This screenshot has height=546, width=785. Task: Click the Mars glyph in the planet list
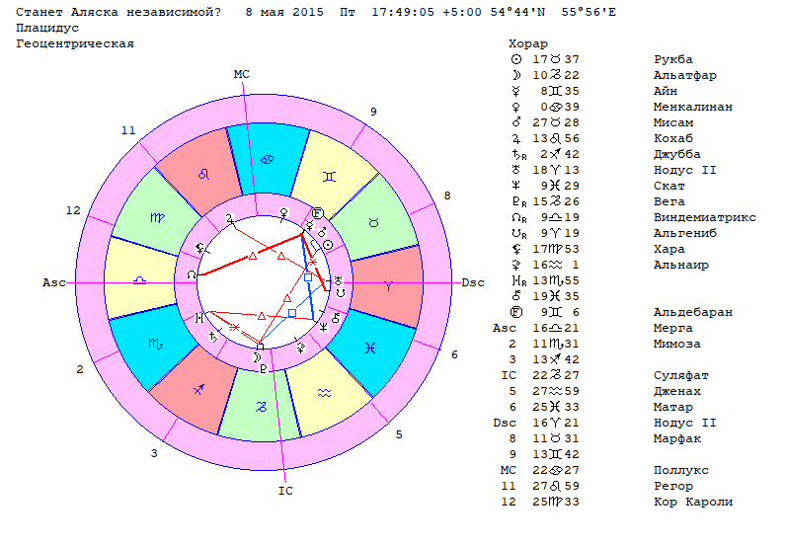[x=516, y=123]
